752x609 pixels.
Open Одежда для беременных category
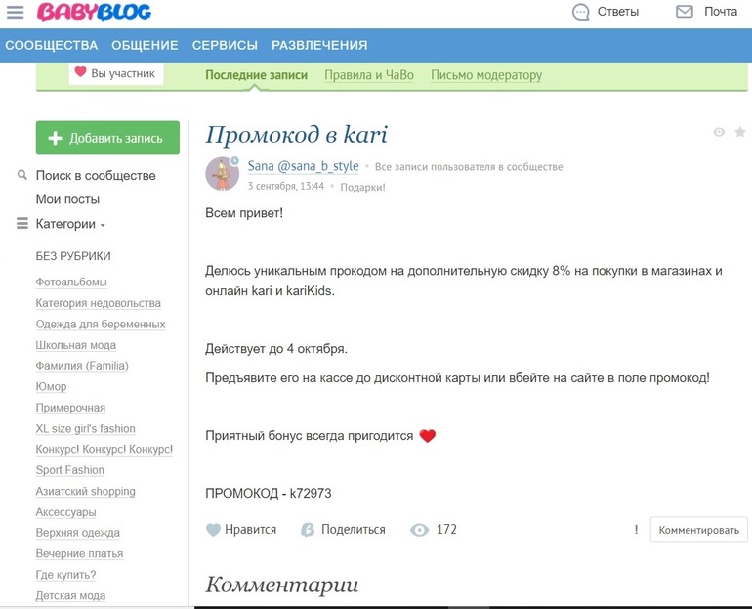tap(101, 325)
